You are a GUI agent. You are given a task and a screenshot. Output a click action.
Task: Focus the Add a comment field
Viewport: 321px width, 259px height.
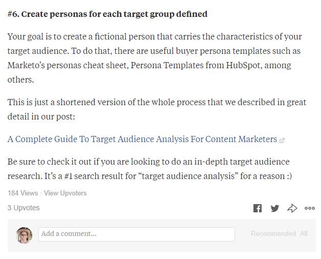tap(137, 234)
